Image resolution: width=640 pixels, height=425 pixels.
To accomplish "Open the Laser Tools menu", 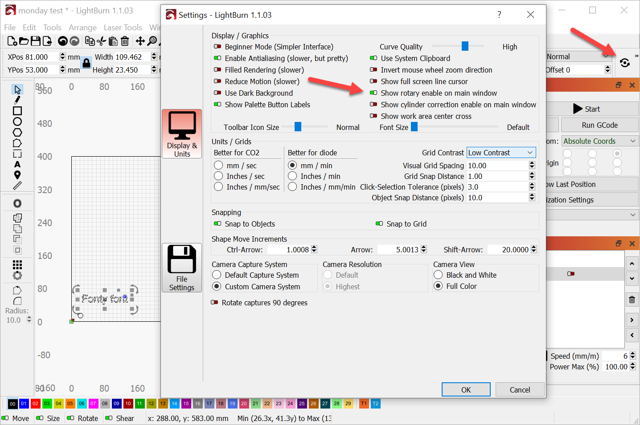I will (123, 28).
